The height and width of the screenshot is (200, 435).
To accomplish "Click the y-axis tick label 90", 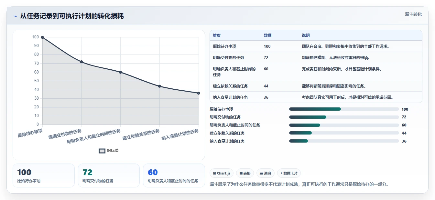I will 36,46.
